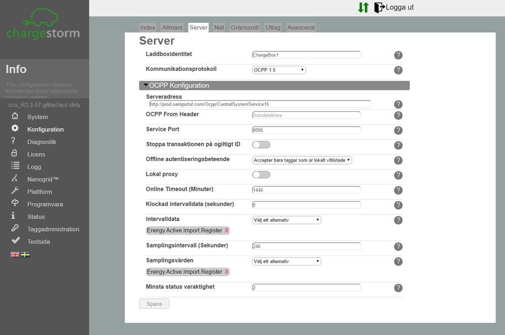Open Intervalldata Välj ett alternativ dropdown
The image size is (505, 335).
pyautogui.click(x=287, y=220)
